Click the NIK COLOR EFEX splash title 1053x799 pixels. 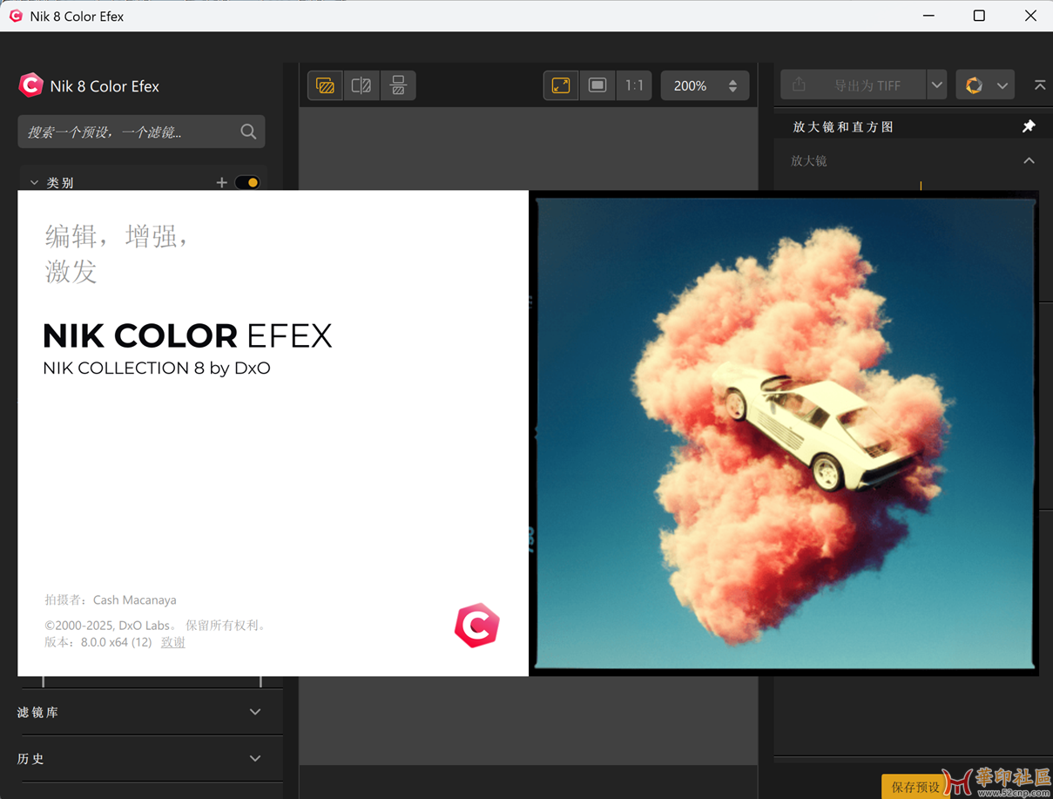(187, 335)
